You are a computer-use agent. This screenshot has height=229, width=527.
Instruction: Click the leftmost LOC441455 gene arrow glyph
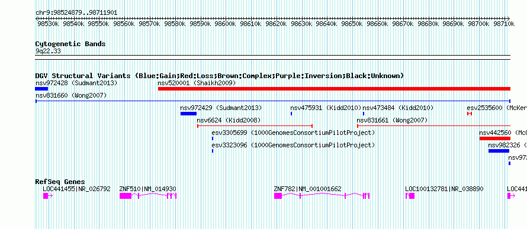click(x=48, y=196)
